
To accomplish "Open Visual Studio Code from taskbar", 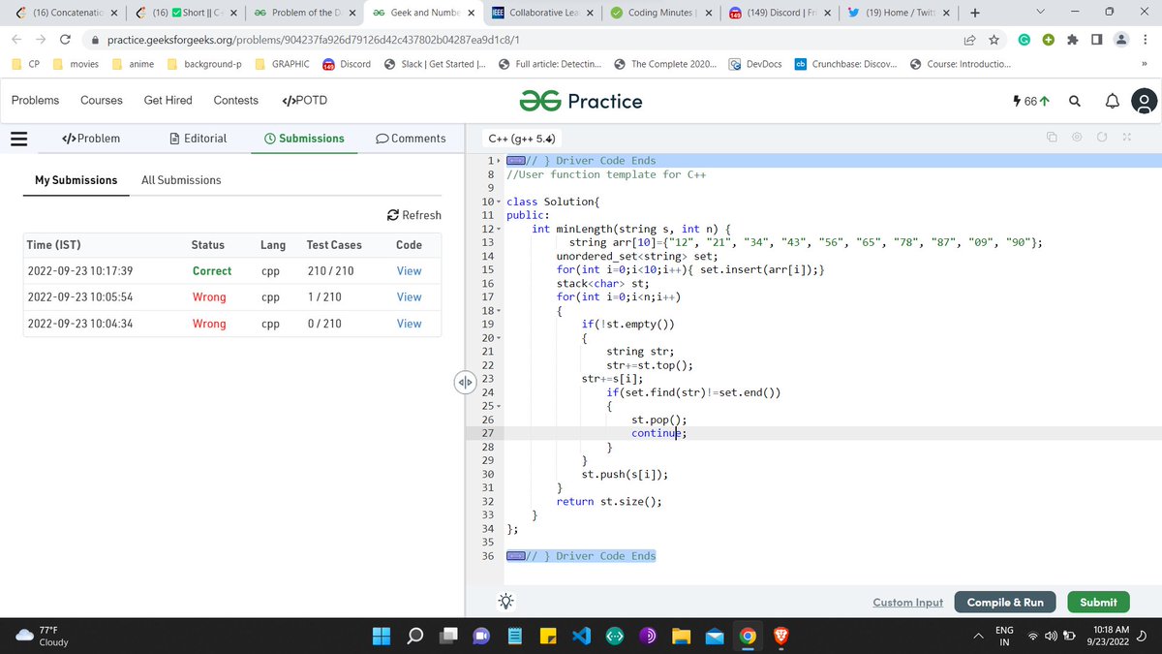I will point(580,637).
